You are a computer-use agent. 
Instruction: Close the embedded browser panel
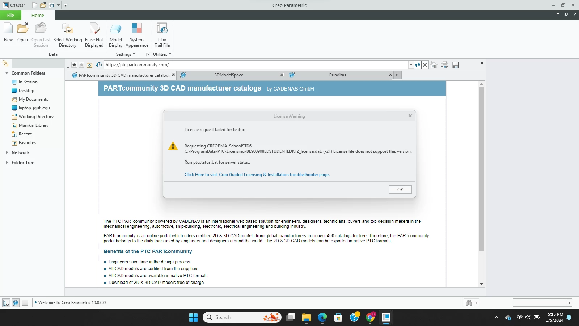click(482, 63)
